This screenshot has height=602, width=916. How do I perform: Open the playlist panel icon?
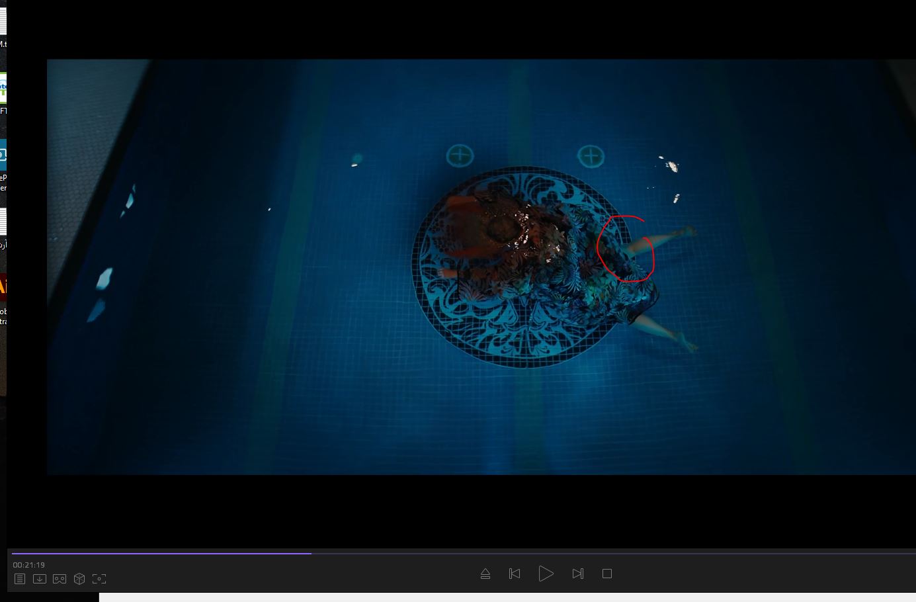(x=20, y=579)
